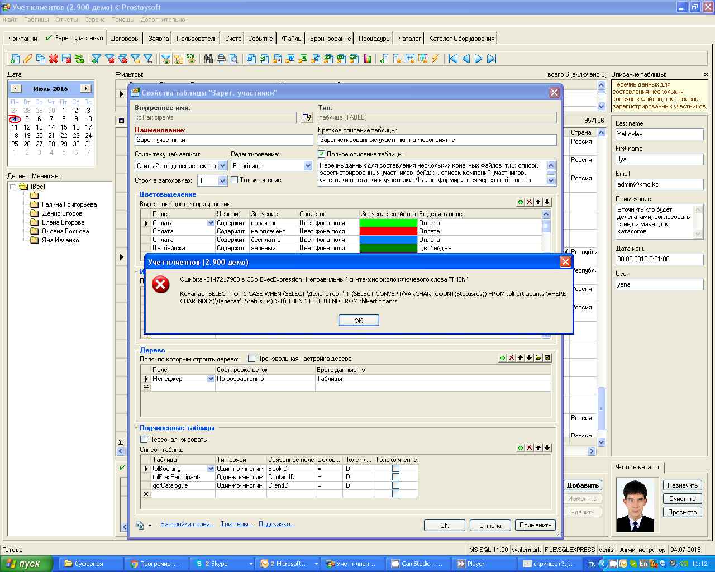Click the red color swatch for 'не оплачено'
The width and height of the screenshot is (715, 572).
pyautogui.click(x=388, y=231)
